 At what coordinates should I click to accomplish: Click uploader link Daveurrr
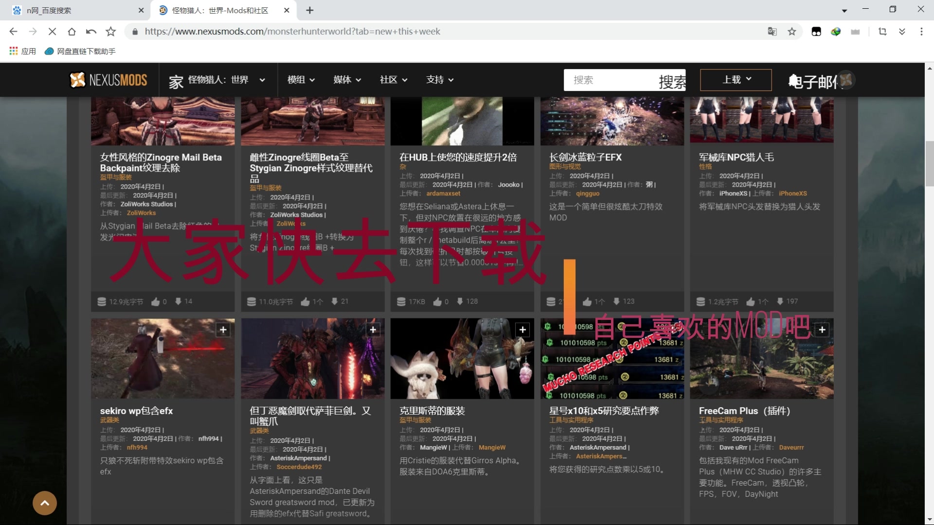[x=791, y=447]
